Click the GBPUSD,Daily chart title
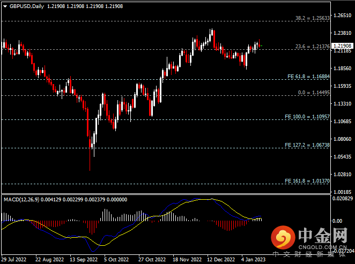Viewport: 355px width, 264px height. (x=27, y=6)
